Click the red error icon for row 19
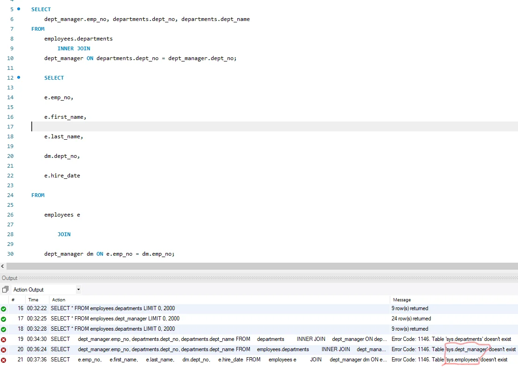The image size is (518, 367). (4, 340)
